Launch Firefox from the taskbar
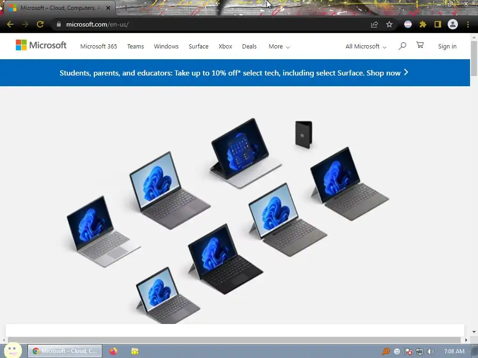Viewport: 478px width, 358px height. (113, 351)
